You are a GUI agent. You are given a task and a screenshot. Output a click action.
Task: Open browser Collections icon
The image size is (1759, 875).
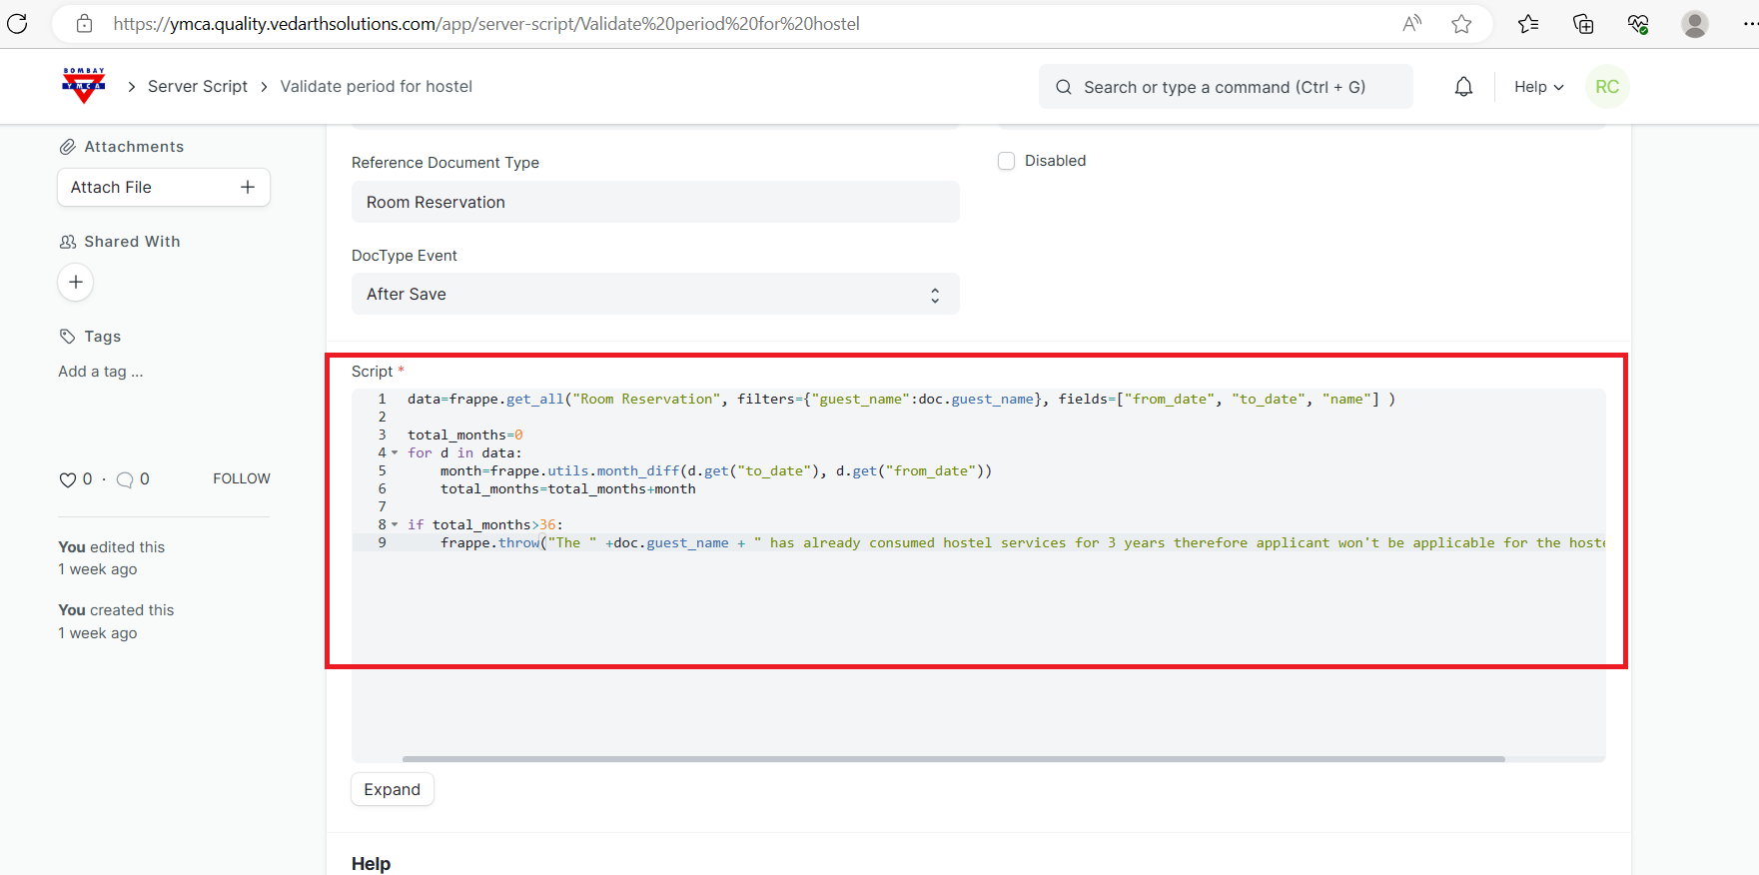pos(1583,24)
